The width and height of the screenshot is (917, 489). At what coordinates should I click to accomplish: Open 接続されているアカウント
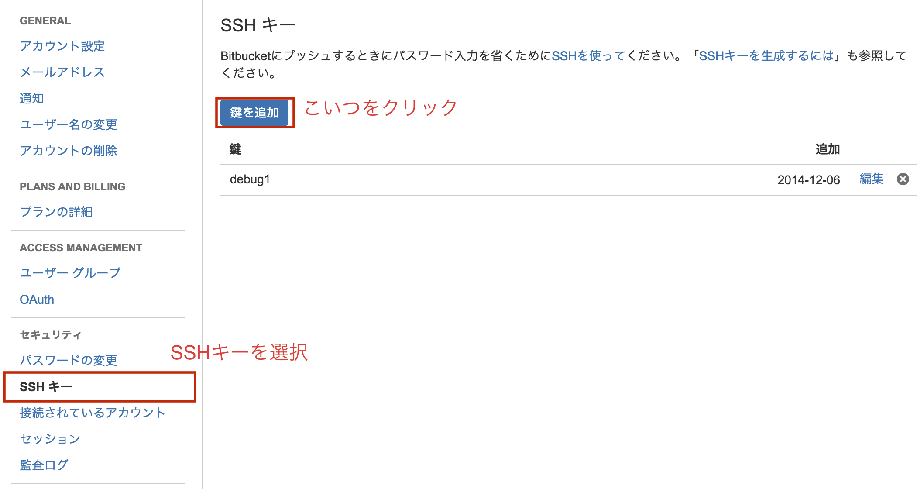click(x=92, y=412)
